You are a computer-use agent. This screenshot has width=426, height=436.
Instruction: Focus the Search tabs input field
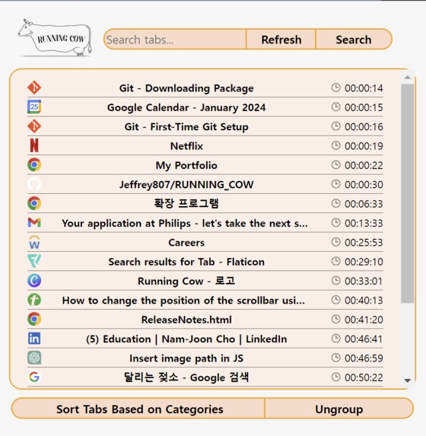coord(175,40)
